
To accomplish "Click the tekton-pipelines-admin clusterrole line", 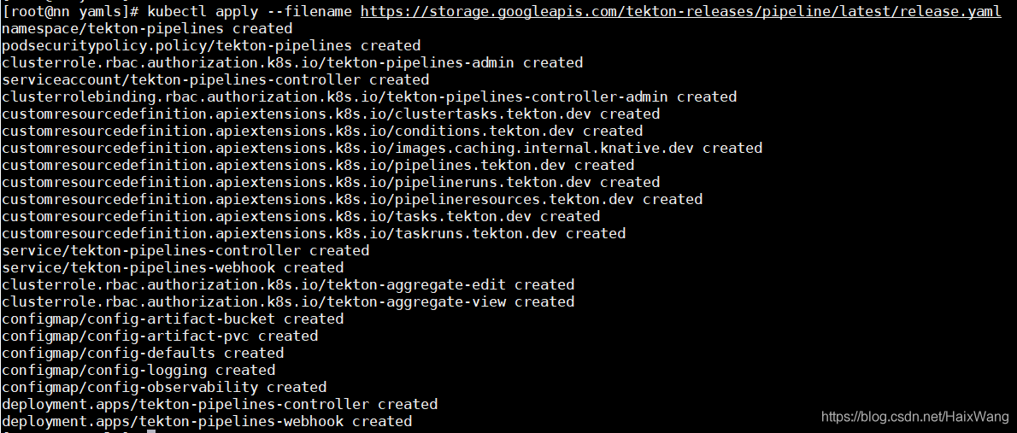I will [292, 62].
